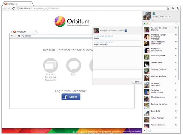Click the chat message input box
Image resolution: width=183 pixels, height=135 pixels.
118,74
